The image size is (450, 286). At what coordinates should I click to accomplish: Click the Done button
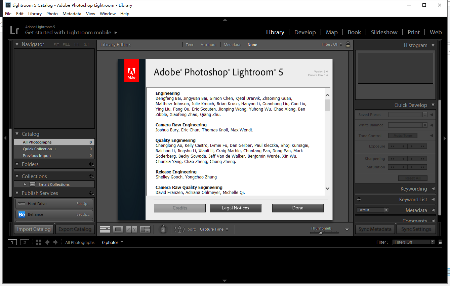[298, 208]
